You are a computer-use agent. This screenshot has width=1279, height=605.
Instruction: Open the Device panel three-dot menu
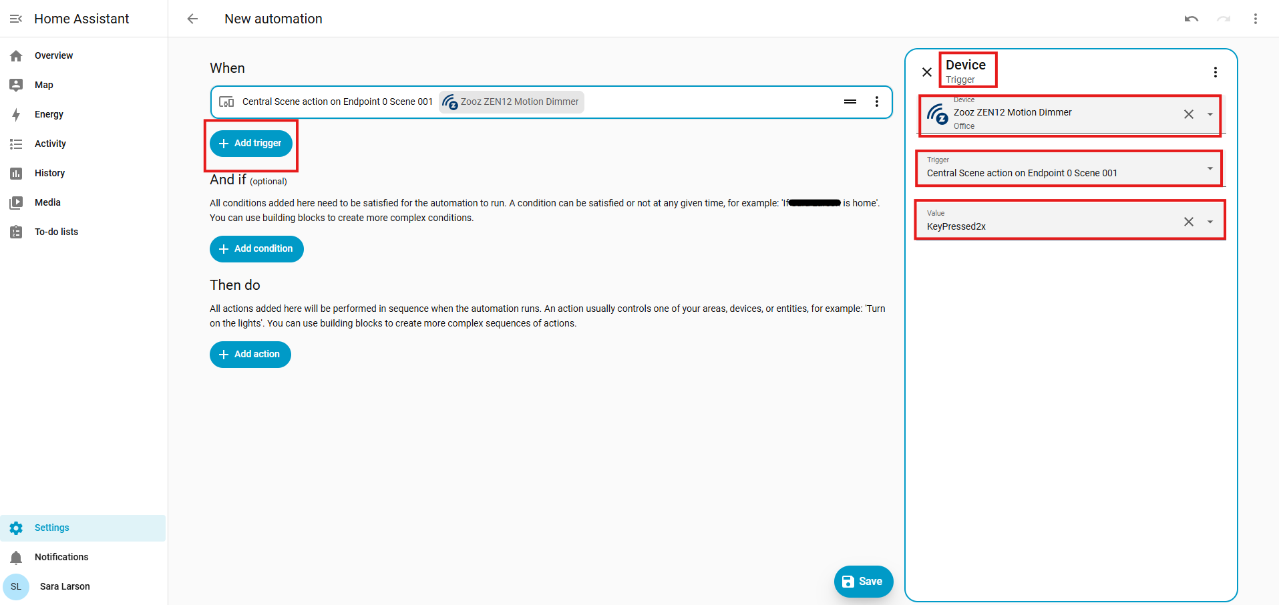coord(1216,72)
